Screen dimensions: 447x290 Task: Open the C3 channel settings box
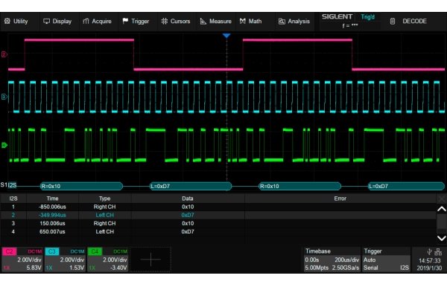tap(65, 260)
